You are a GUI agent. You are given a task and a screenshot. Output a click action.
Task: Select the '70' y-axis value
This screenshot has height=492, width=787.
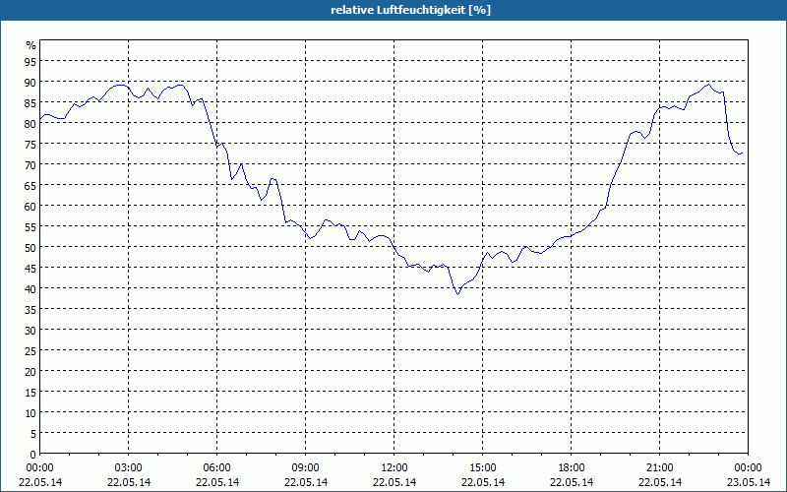pos(30,164)
